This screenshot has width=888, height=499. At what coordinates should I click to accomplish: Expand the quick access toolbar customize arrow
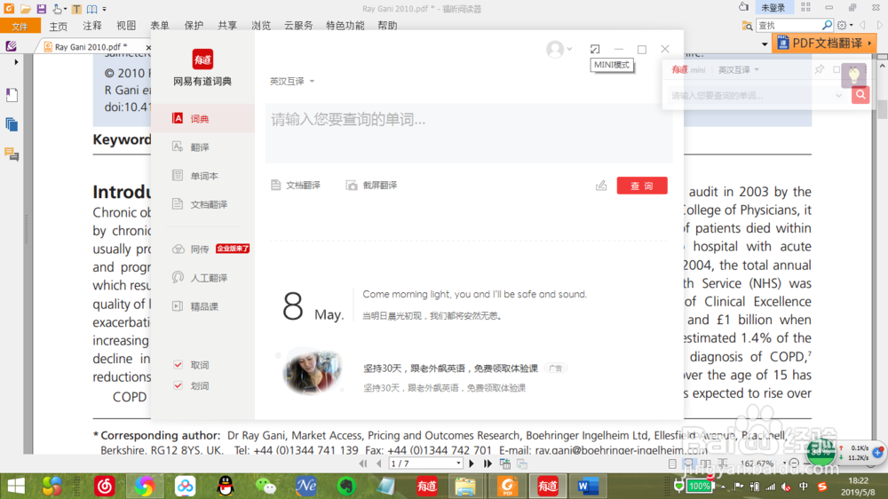(104, 9)
